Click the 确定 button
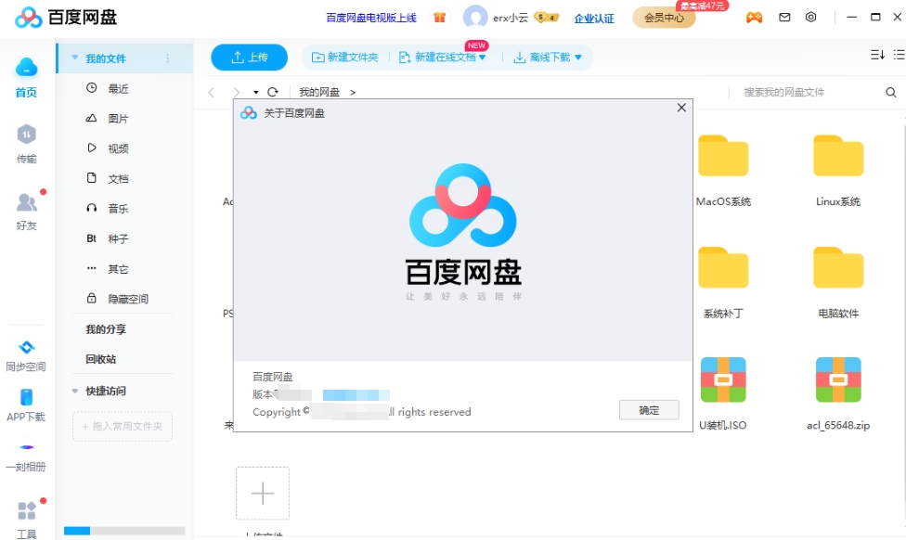Screen dimensions: 906x540 pos(649,410)
